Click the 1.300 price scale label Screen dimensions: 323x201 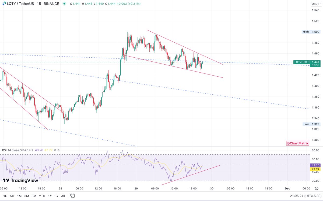315,140
